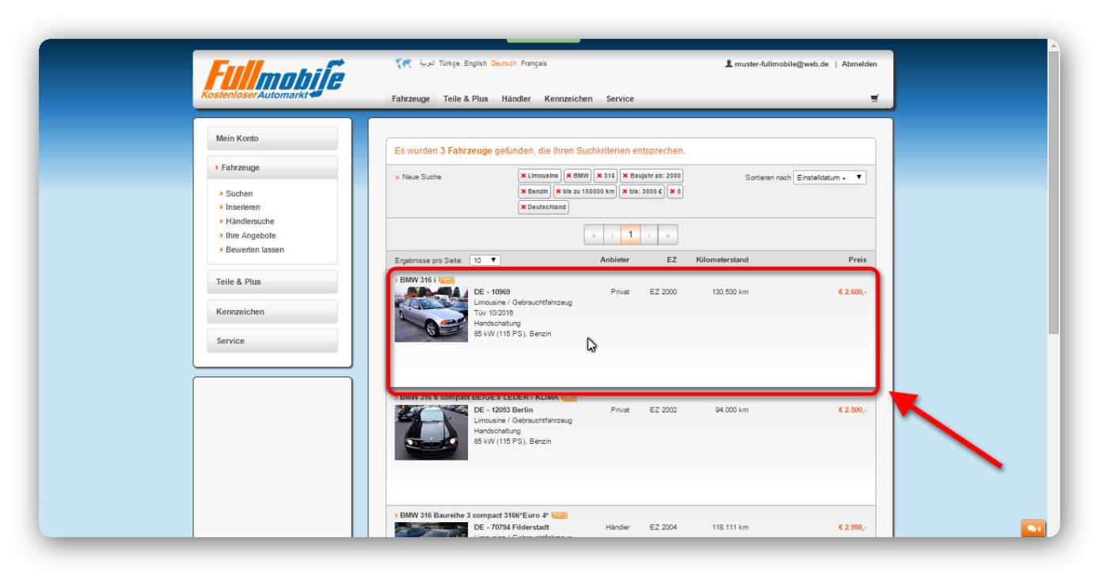The width and height of the screenshot is (1099, 576).
Task: Open the Händler top menu
Action: pos(516,99)
